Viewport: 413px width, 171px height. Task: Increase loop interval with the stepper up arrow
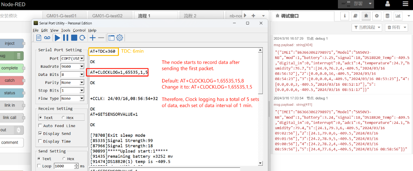point(76,165)
